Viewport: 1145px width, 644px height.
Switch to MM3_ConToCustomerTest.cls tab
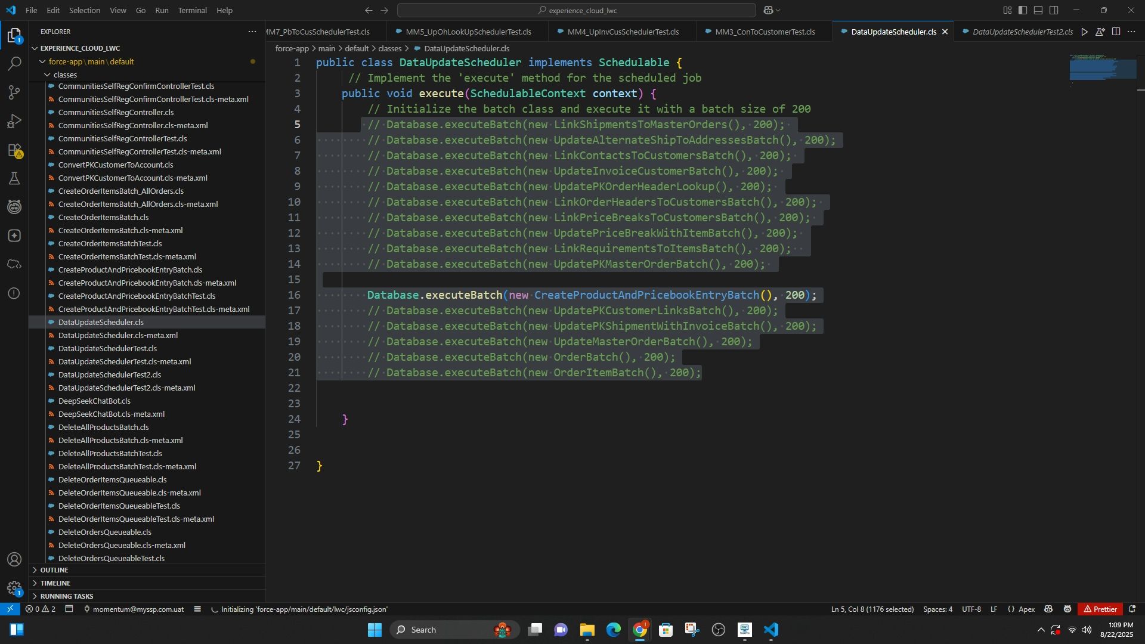click(765, 32)
